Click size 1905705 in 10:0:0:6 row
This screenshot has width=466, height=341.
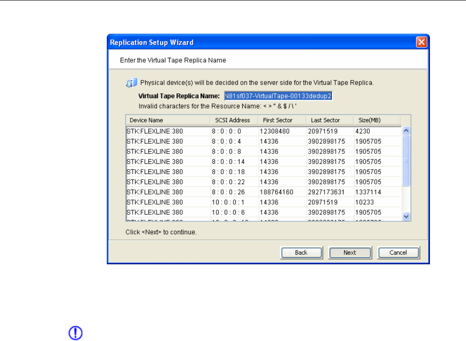click(x=368, y=212)
